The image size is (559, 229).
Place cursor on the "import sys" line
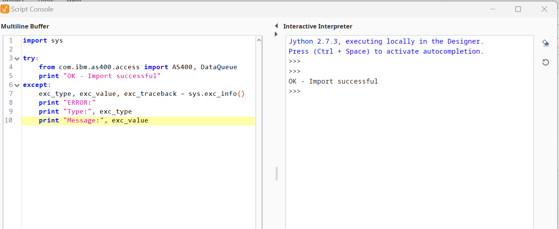tap(43, 40)
